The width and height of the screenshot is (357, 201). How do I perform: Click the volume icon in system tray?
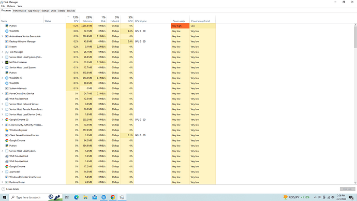coord(333,197)
